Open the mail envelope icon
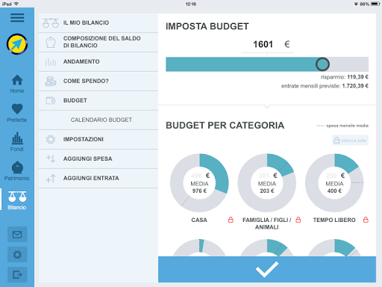Viewport: 382px width, 287px height. [17, 235]
